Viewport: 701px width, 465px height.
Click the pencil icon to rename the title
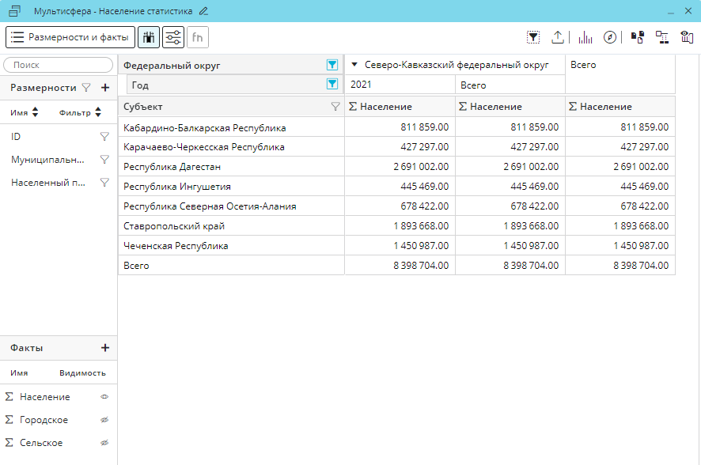pos(204,11)
